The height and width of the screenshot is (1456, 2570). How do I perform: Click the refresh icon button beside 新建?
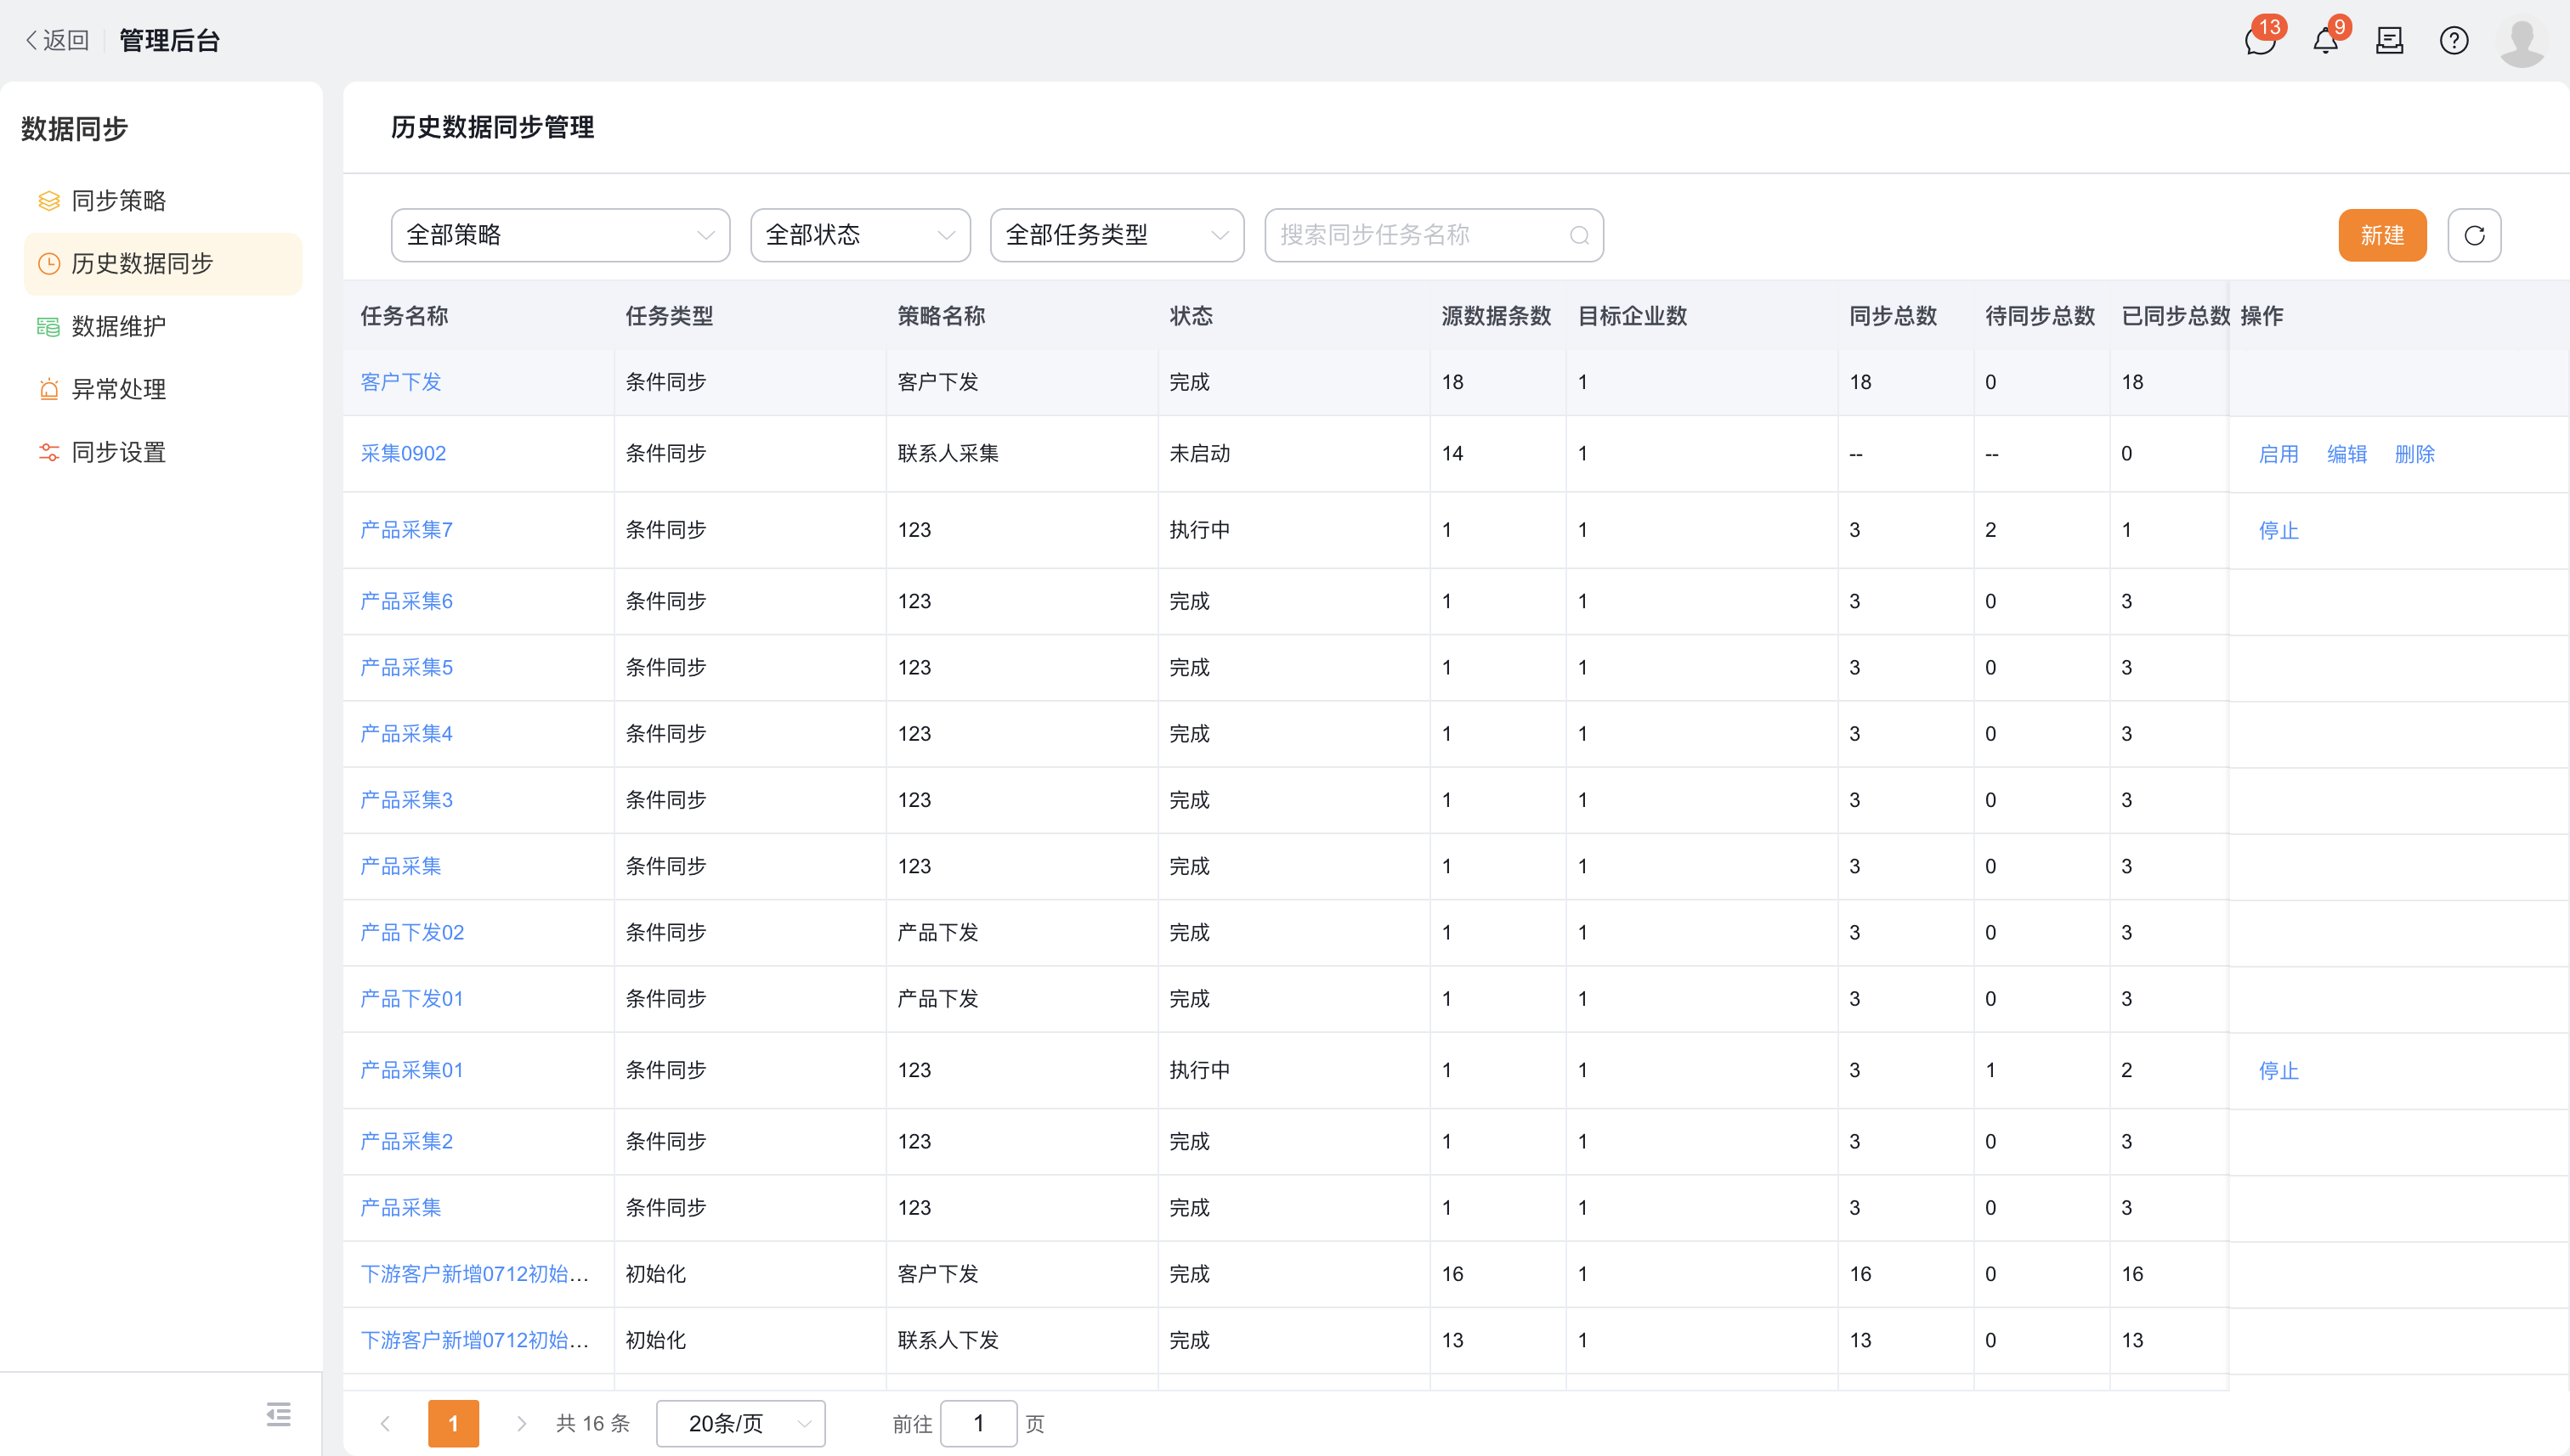click(2474, 235)
